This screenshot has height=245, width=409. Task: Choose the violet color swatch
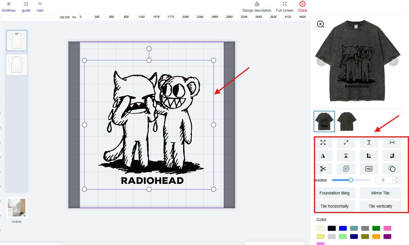(x=321, y=244)
